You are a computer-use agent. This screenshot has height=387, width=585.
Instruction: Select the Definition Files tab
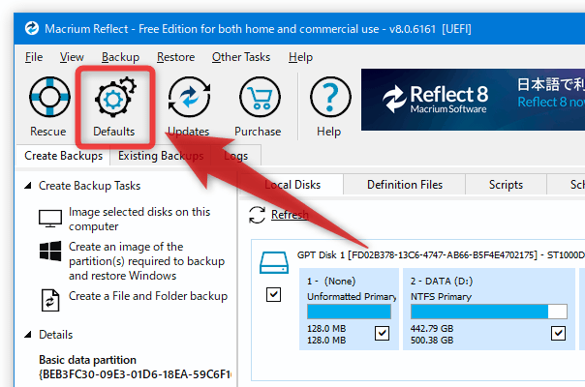click(x=405, y=185)
